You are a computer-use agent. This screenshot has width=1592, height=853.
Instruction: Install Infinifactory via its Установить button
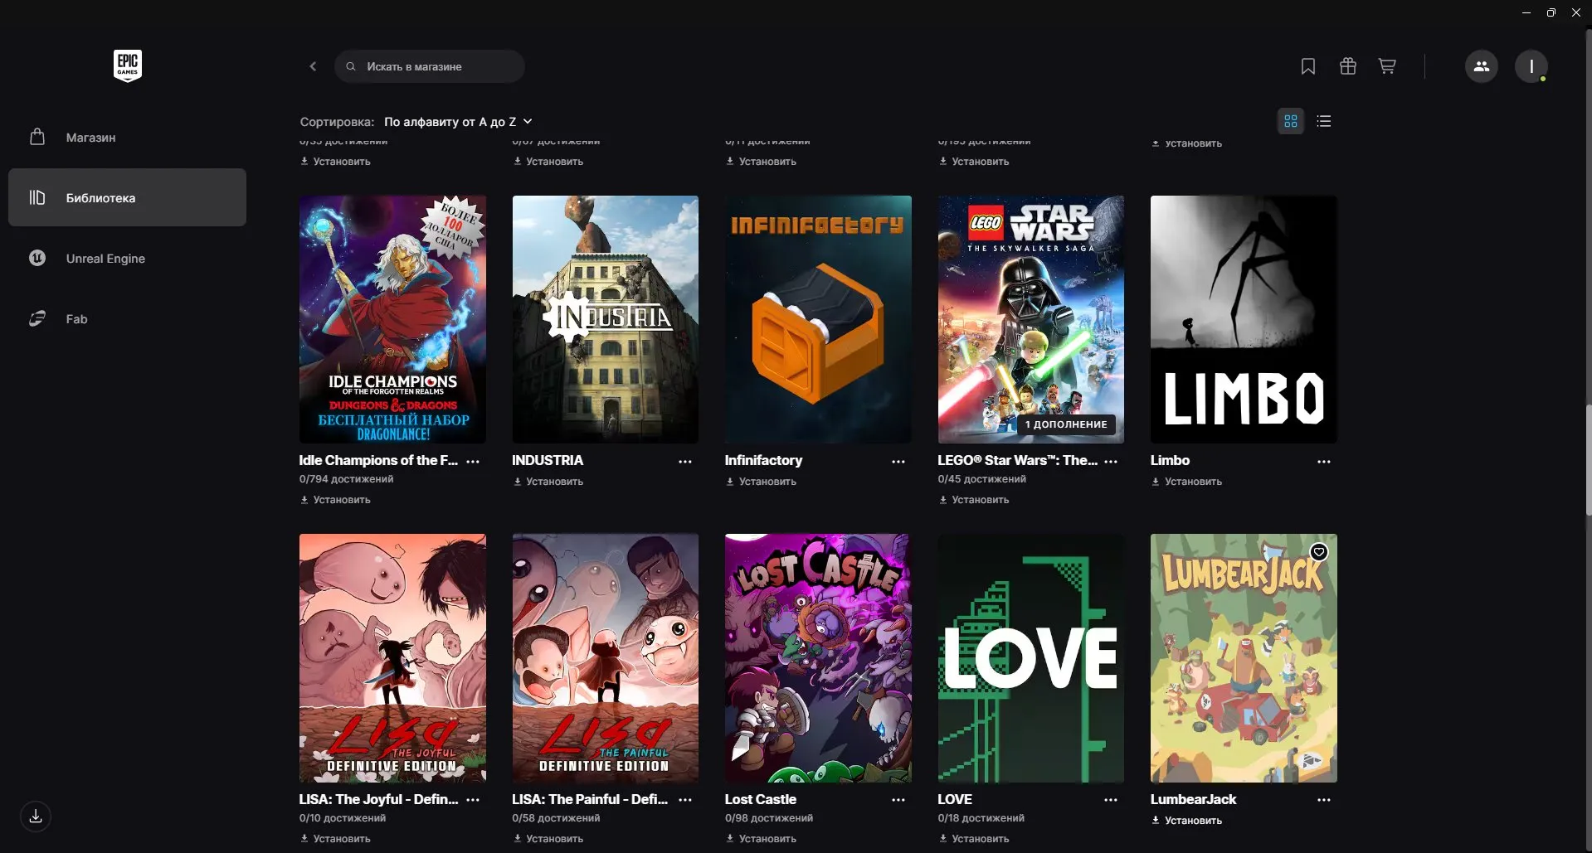click(x=761, y=482)
